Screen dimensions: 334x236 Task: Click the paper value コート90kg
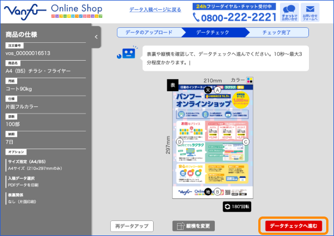[x=19, y=89]
